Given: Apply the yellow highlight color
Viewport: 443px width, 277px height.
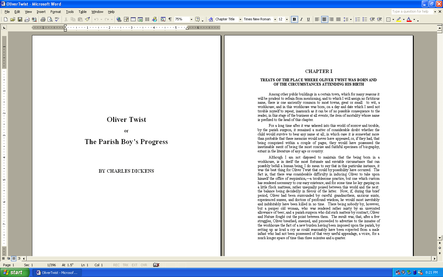Looking at the screenshot, I should [399, 19].
